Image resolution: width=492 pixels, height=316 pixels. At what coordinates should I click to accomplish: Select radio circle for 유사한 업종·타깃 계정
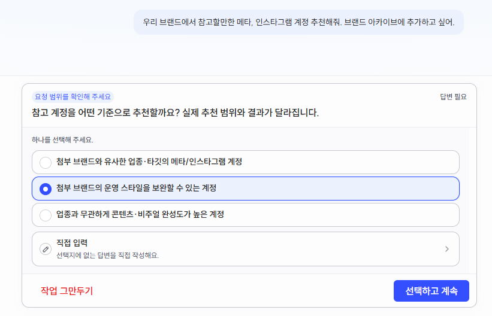(46, 163)
